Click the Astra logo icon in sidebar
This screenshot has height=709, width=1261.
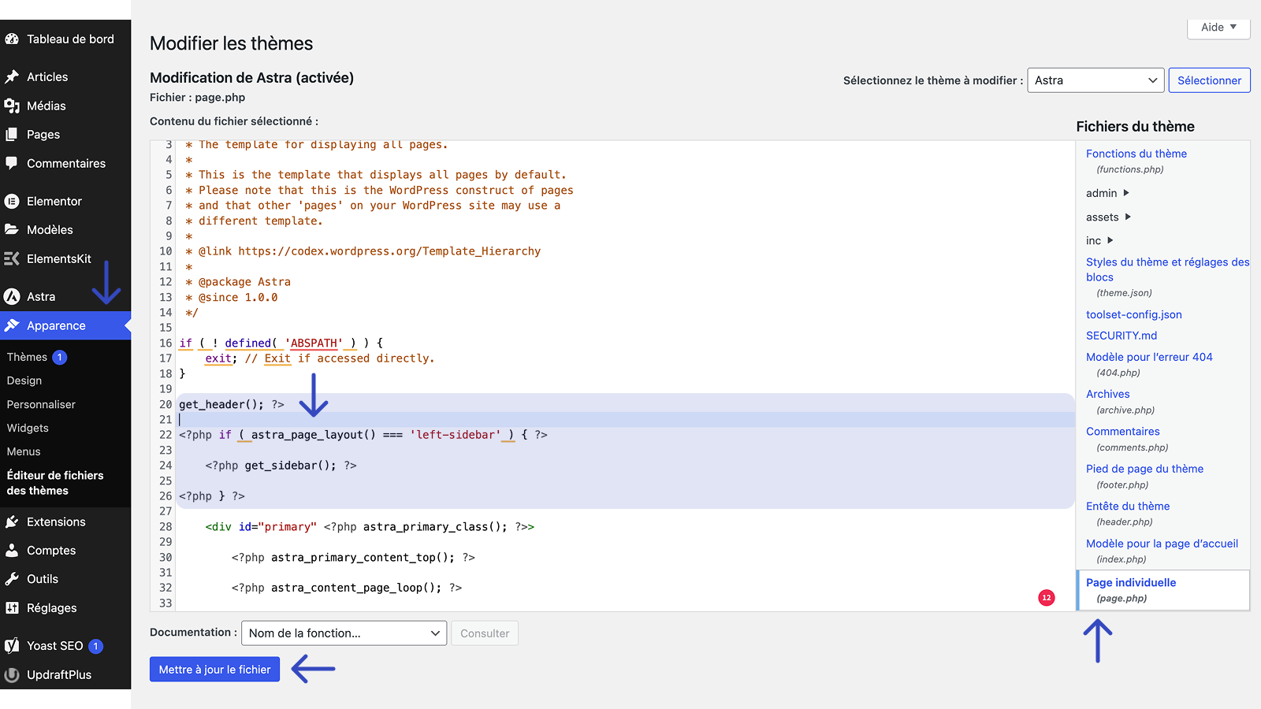12,296
